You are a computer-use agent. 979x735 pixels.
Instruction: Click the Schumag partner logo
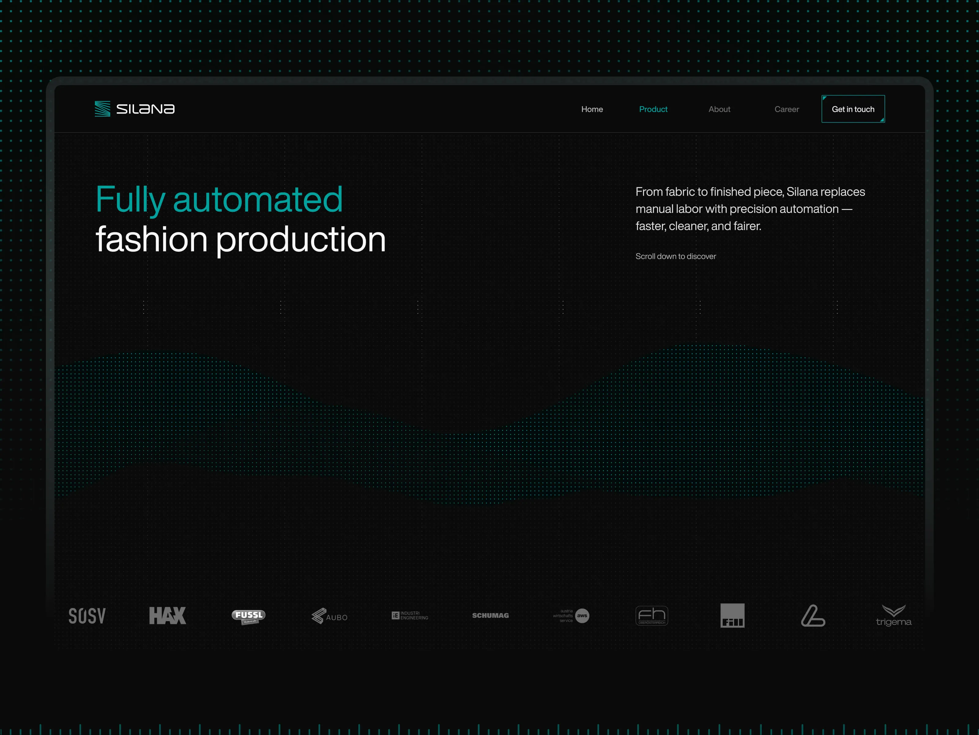pyautogui.click(x=490, y=615)
